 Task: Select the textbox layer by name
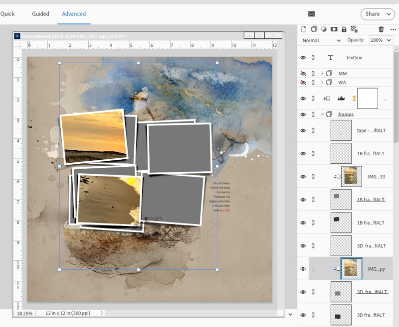[x=354, y=58]
